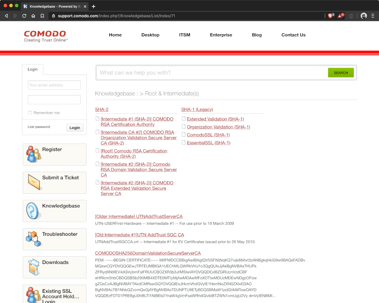Focus the password field
The height and width of the screenshot is (303, 379).
tap(54, 99)
